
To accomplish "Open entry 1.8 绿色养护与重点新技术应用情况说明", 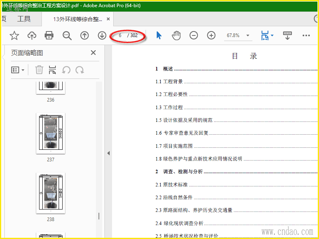I will coord(199,159).
